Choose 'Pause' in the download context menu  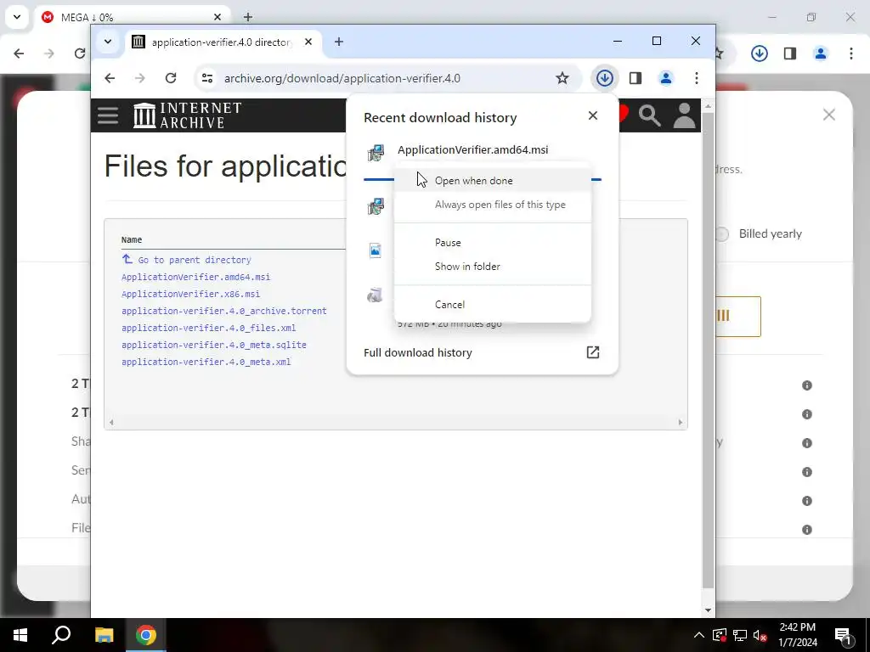(492, 243)
